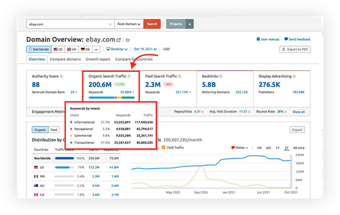Click Backlinks info icon
This screenshot has width=340, height=215.
[221, 76]
